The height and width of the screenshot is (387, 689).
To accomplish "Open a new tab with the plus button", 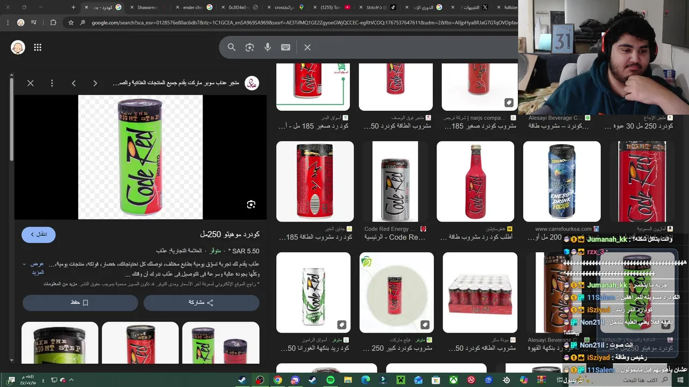I will (x=74, y=7).
